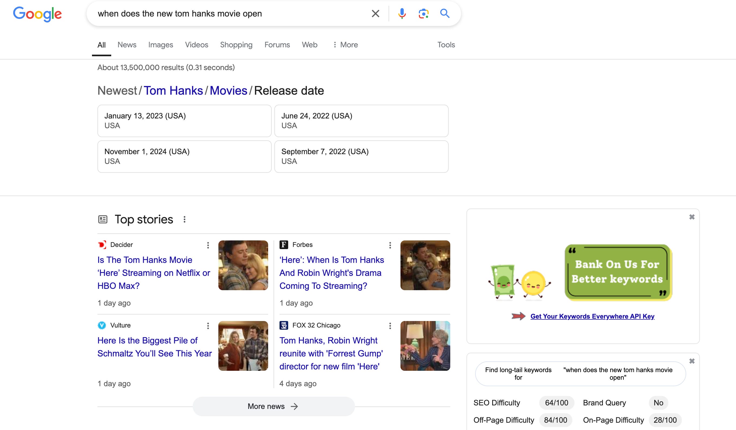
Task: Open the FOX 32 Chicago story thumbnail
Action: (425, 346)
